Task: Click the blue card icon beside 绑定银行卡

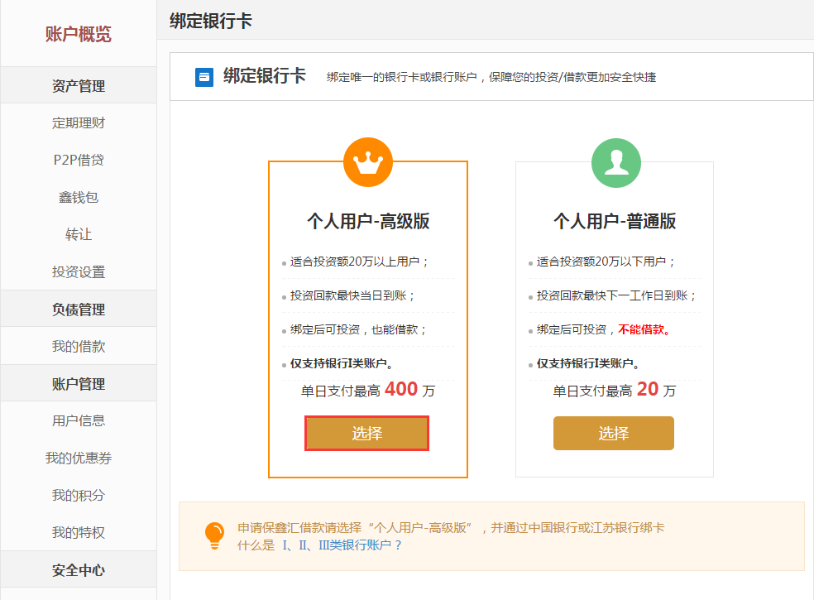Action: click(204, 78)
